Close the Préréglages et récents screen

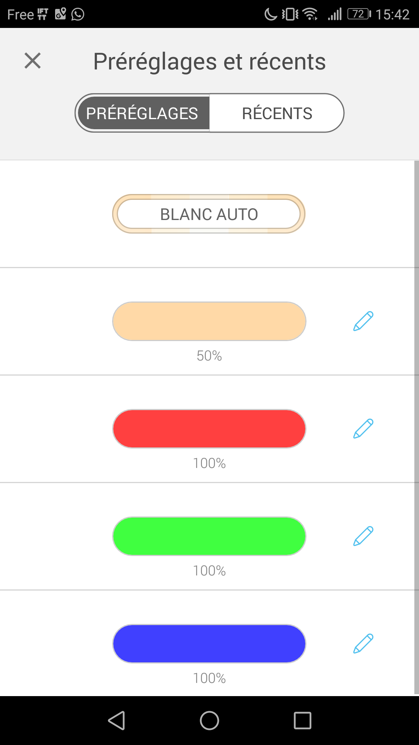(x=33, y=61)
